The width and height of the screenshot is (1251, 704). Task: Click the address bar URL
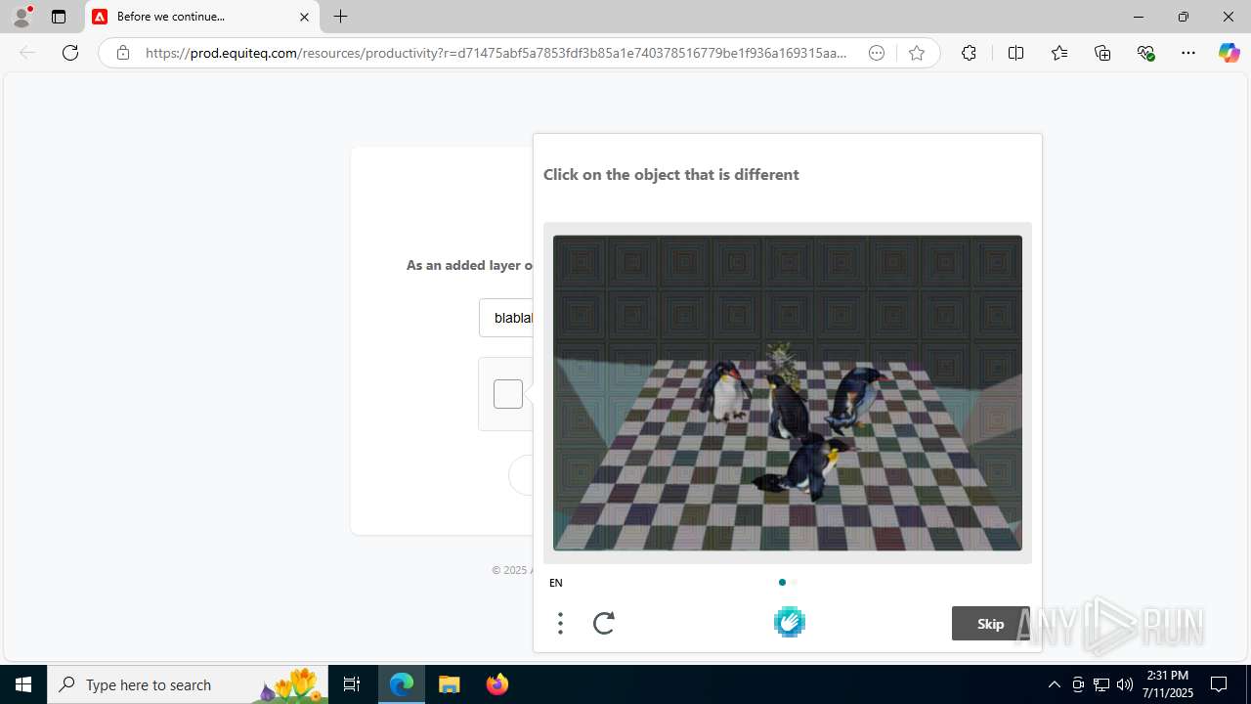point(496,53)
